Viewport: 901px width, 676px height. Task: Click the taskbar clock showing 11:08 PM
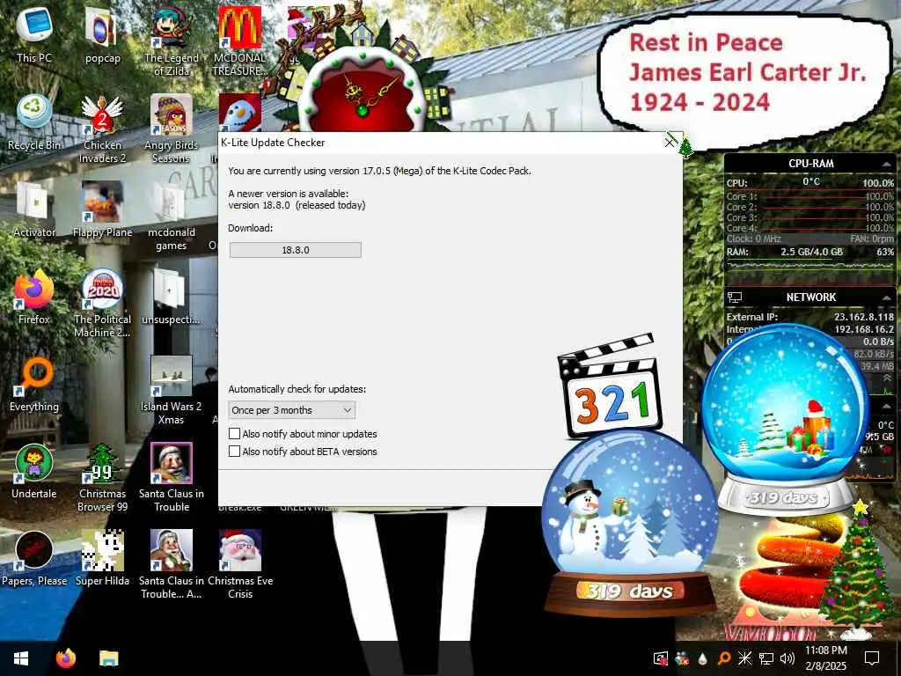tap(825, 658)
